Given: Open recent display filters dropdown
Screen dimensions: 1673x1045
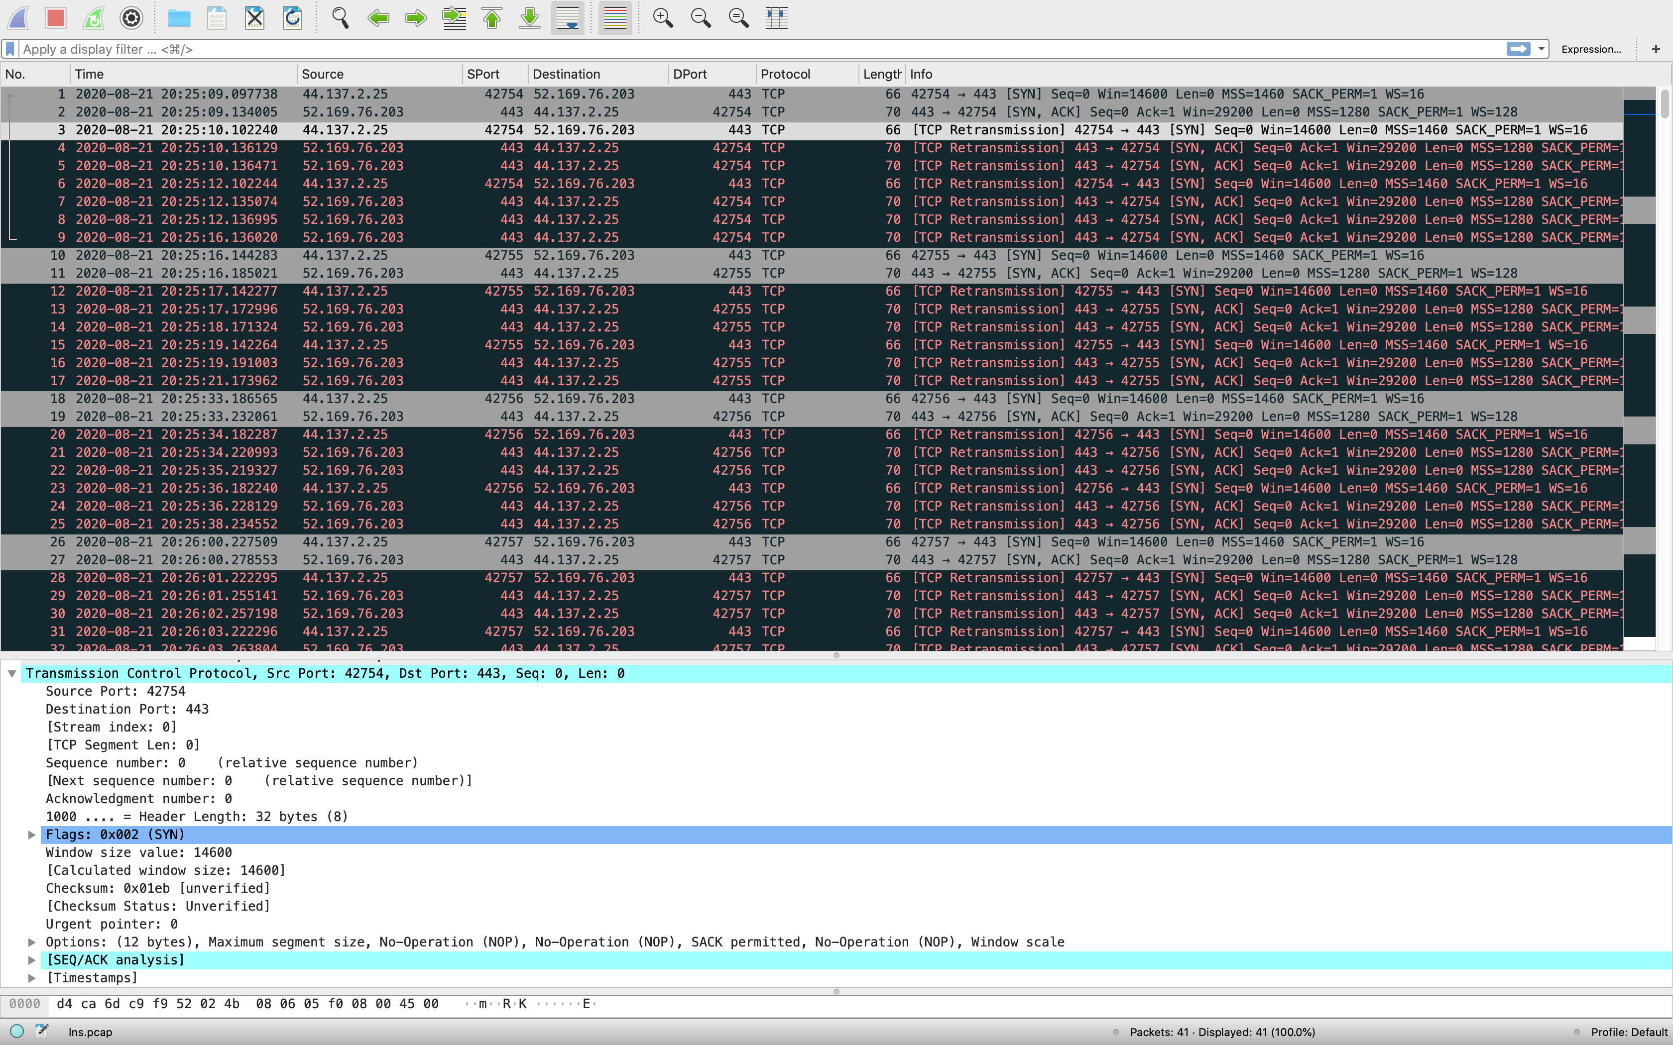Looking at the screenshot, I should (x=1541, y=49).
